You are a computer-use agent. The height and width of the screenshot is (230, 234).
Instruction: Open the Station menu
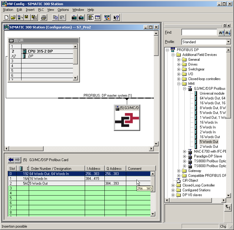[8, 10]
